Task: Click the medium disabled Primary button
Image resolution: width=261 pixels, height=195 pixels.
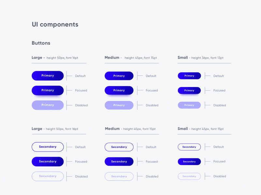Action: coord(119,105)
